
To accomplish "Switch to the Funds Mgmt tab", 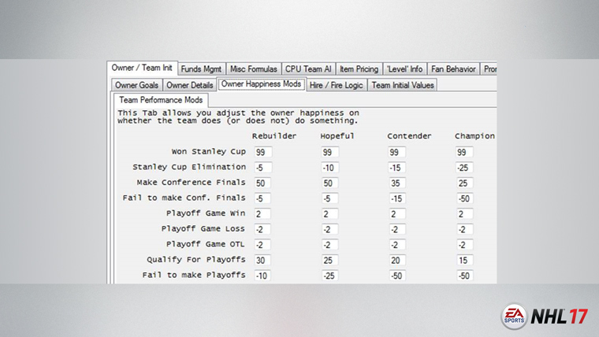I will coord(202,69).
